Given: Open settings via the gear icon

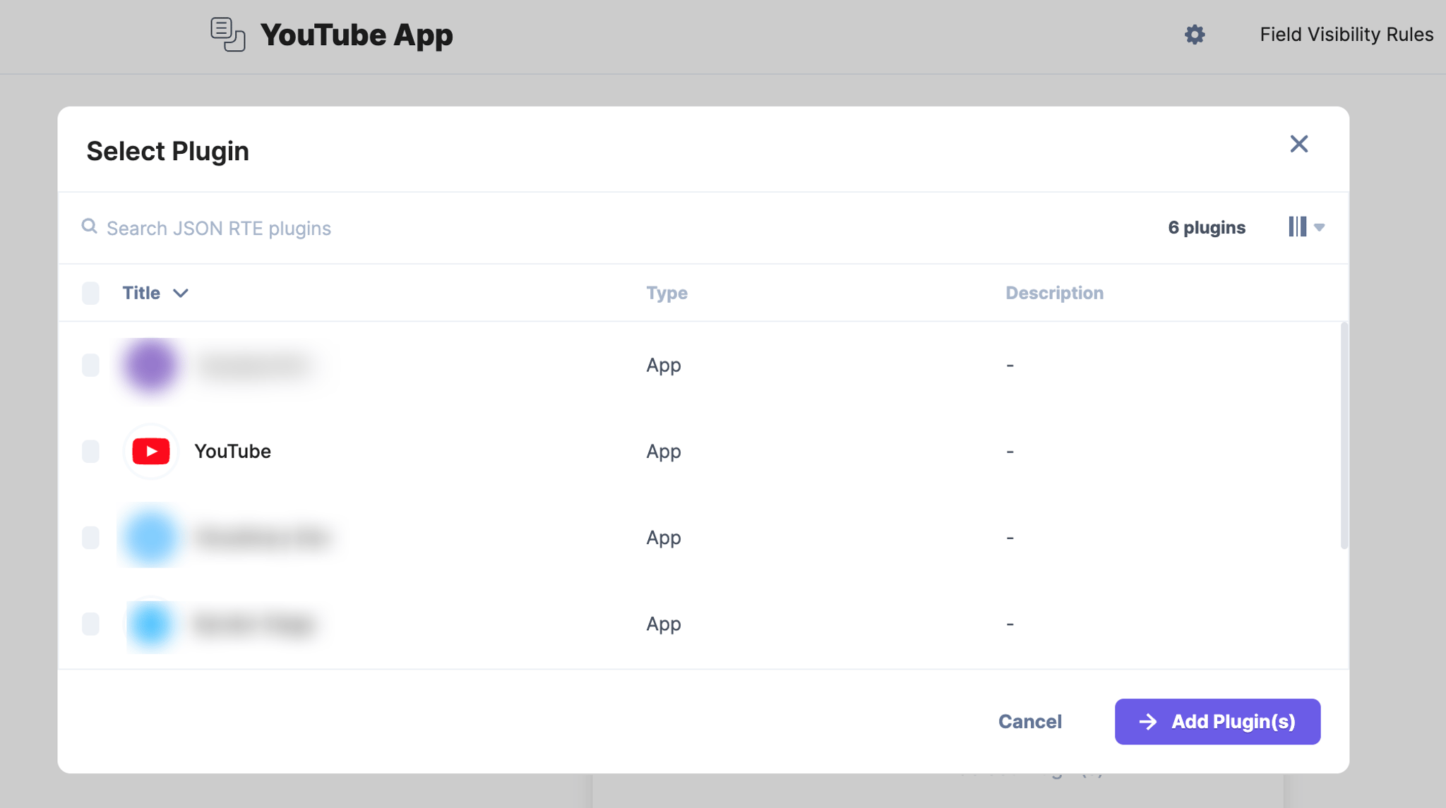Looking at the screenshot, I should pyautogui.click(x=1194, y=35).
